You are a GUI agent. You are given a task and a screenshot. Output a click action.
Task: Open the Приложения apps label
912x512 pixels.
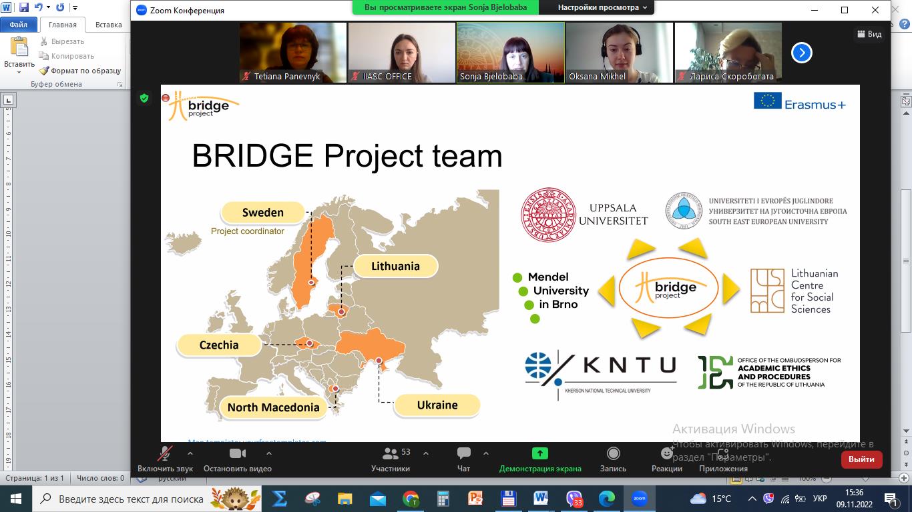pyautogui.click(x=723, y=469)
